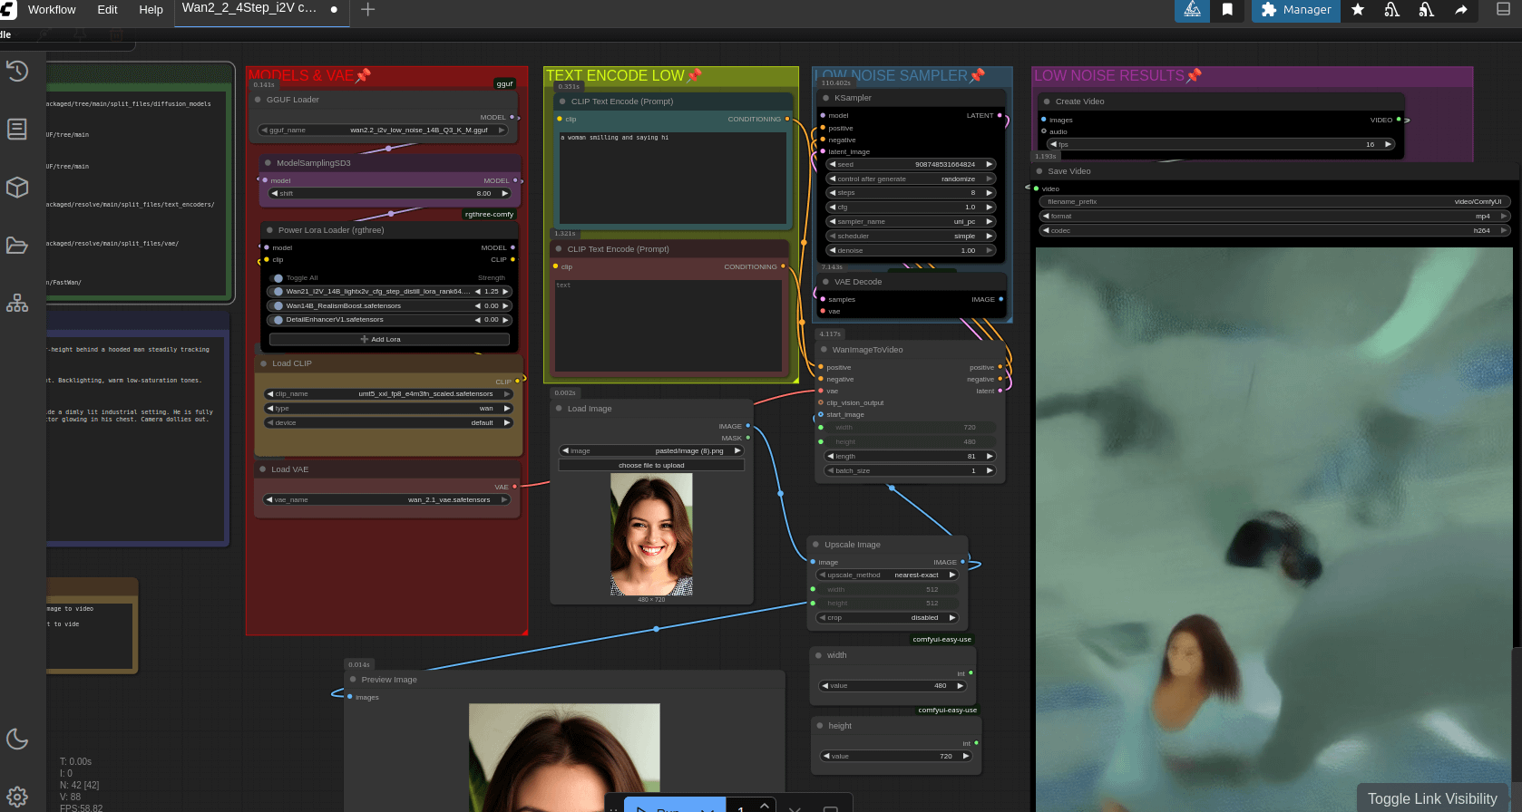Viewport: 1522px width, 812px height.
Task: Open the sampler_name dropdown
Action: [x=911, y=222]
